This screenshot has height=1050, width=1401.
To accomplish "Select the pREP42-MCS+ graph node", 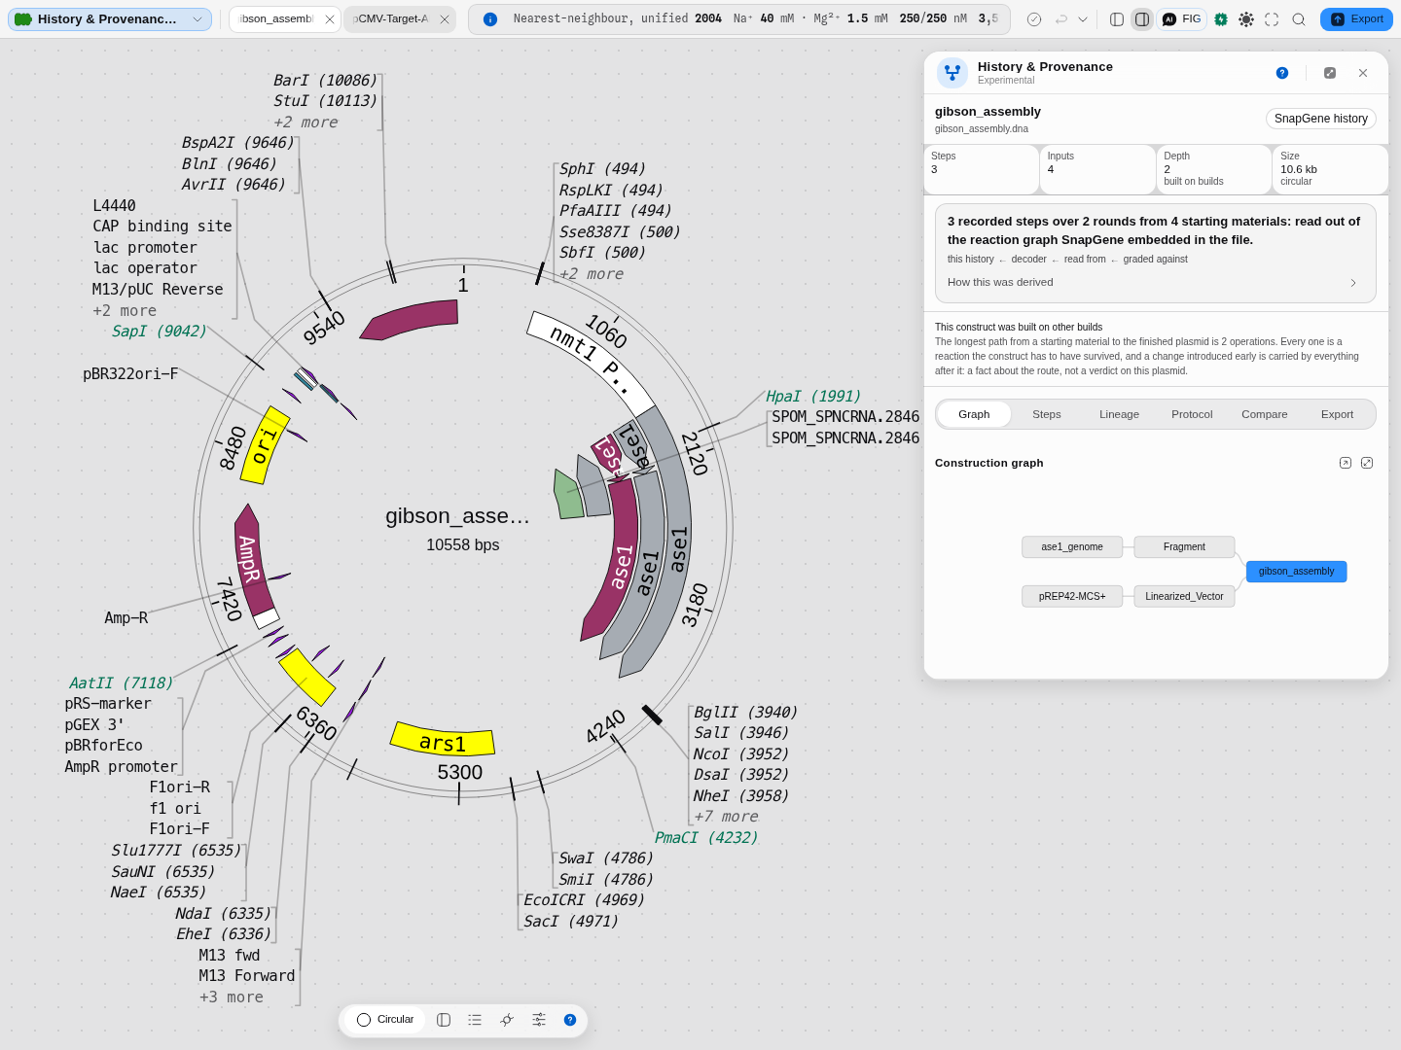I will (1072, 597).
